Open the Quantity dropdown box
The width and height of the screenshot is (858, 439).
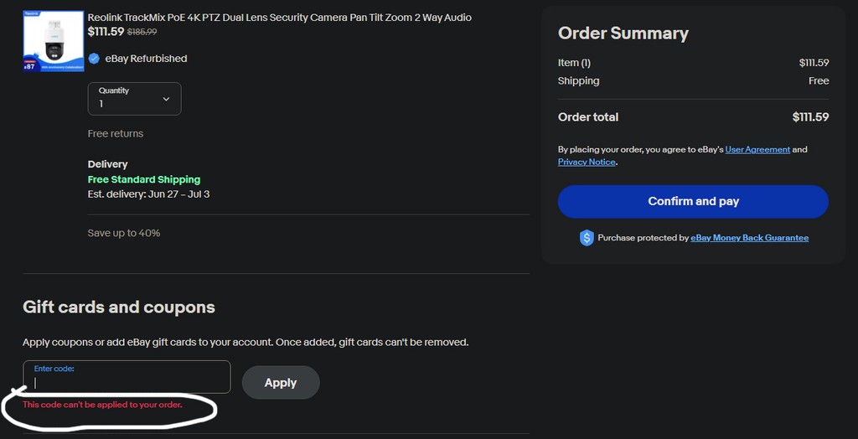pos(134,98)
